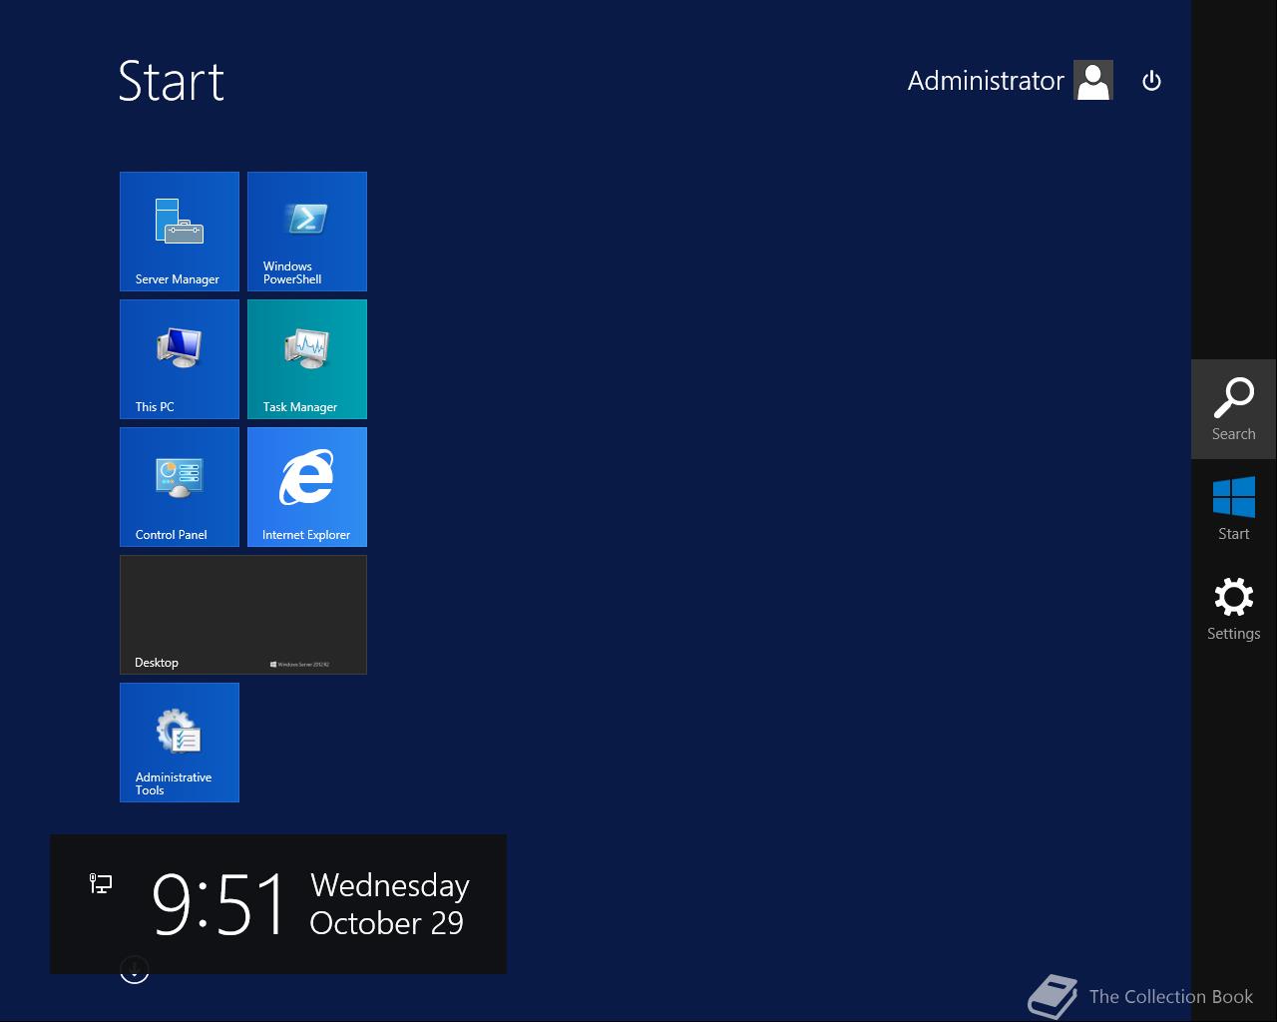Open the Task Manager tile
The width and height of the screenshot is (1277, 1022).
307,359
